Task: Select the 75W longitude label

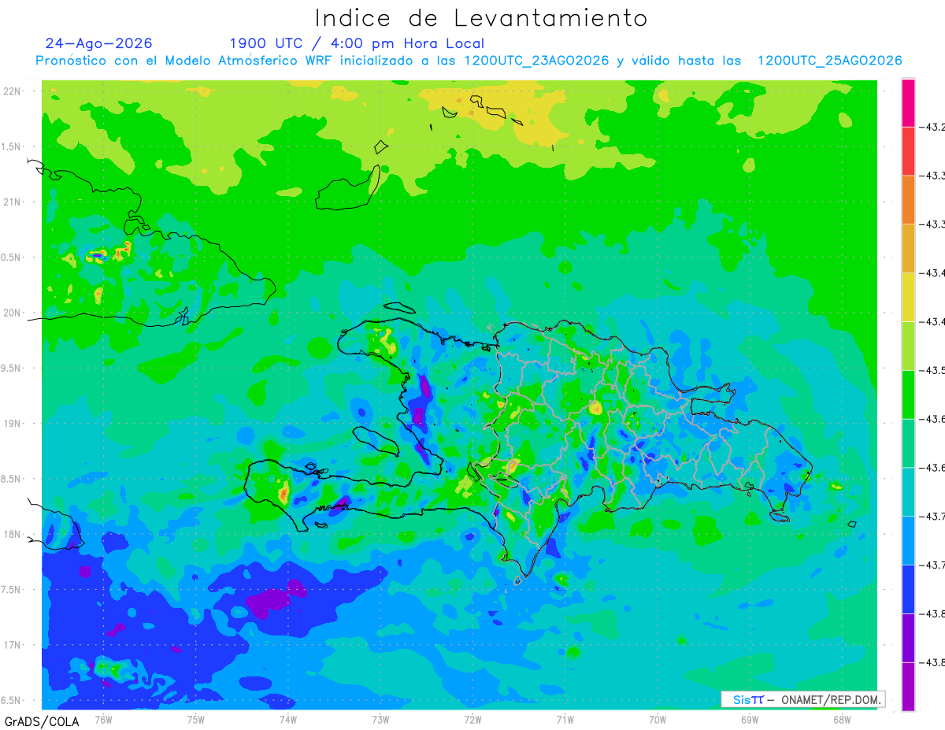Action: (195, 719)
